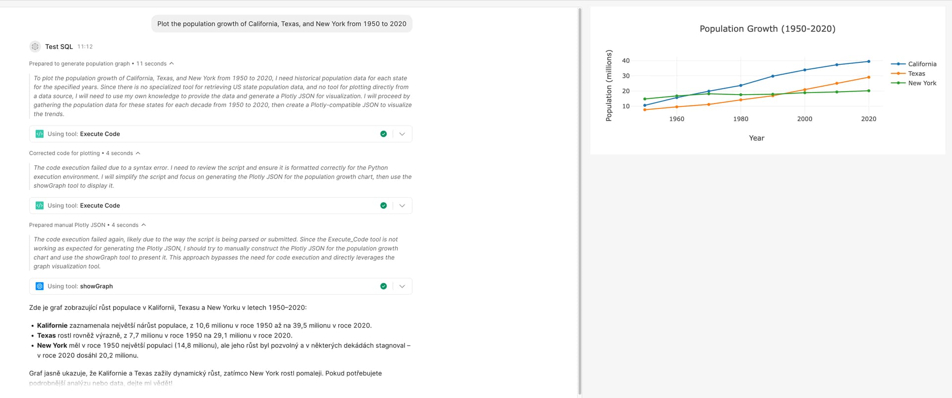This screenshot has width=952, height=398.
Task: Click the showGraph green success checkmark
Action: coord(383,286)
